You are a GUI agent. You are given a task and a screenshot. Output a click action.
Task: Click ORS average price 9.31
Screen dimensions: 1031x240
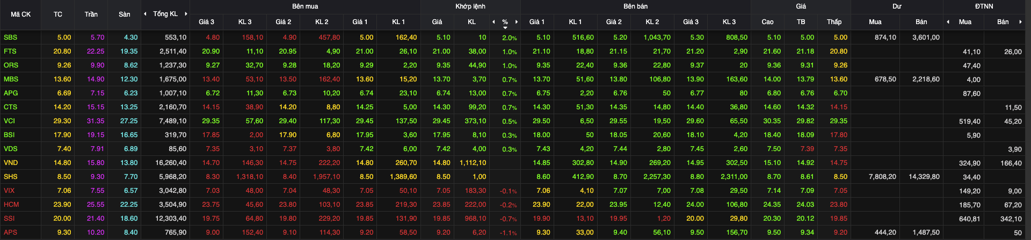tap(807, 65)
